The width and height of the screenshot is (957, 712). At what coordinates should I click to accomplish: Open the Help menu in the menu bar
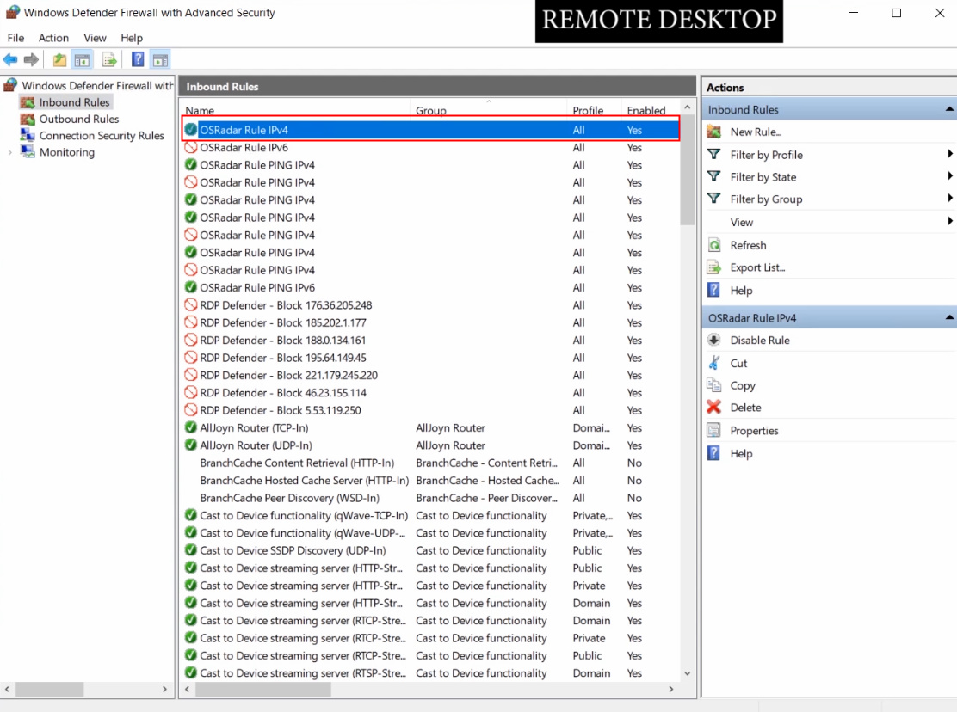click(131, 38)
